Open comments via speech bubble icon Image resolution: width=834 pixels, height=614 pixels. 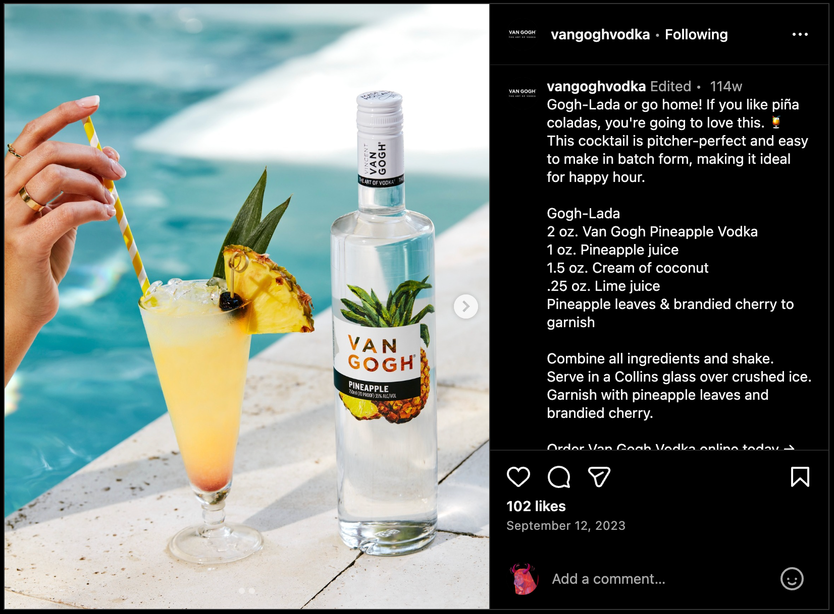pos(559,477)
